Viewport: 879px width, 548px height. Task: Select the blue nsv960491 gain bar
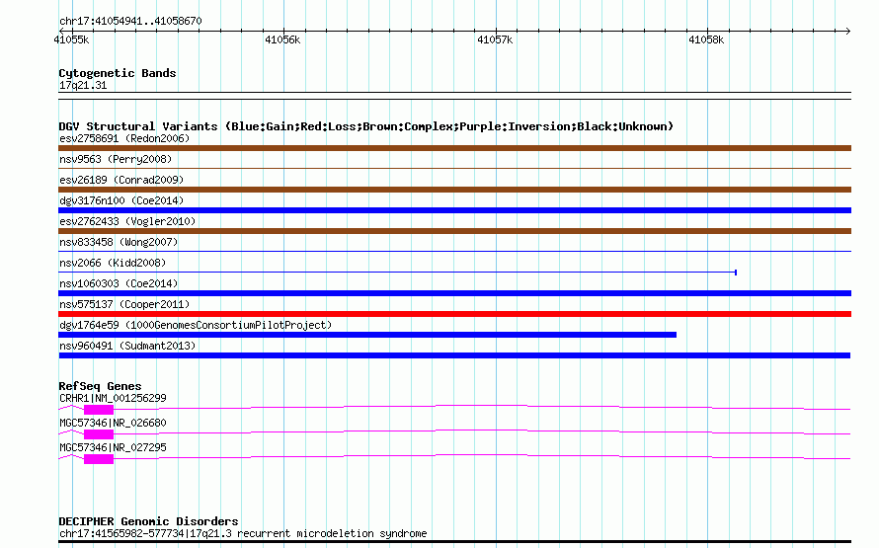point(454,355)
